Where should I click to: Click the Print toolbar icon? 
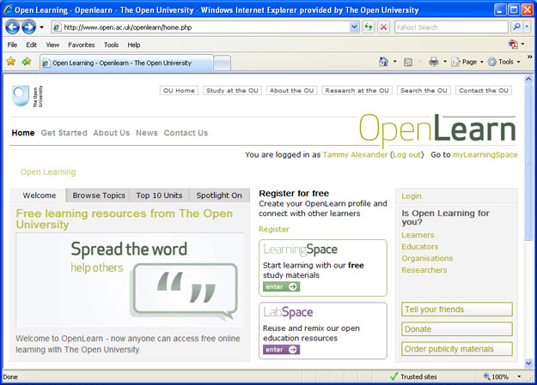pos(434,62)
